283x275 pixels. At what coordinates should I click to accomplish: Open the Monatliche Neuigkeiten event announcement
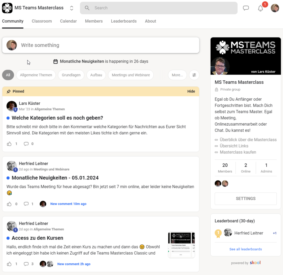point(104,61)
